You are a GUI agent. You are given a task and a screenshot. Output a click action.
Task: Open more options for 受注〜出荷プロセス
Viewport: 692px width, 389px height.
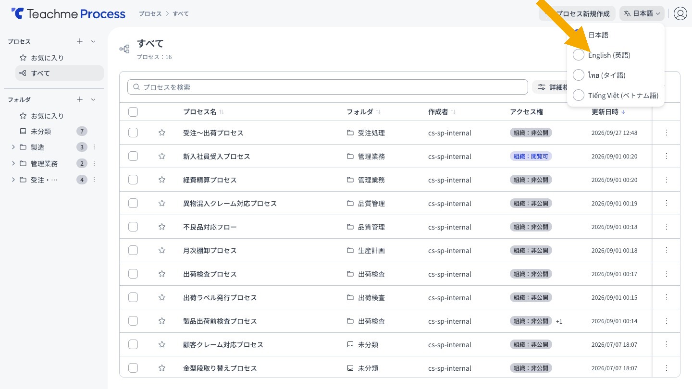tap(667, 133)
